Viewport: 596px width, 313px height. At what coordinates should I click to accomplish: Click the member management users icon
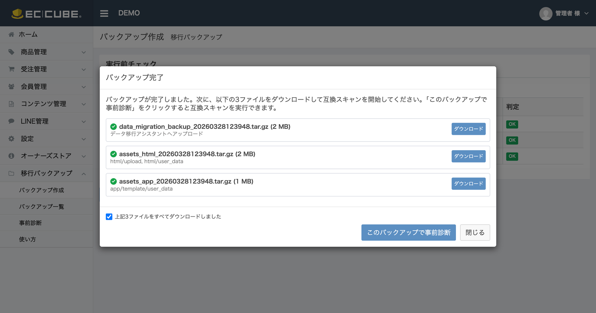(x=11, y=86)
